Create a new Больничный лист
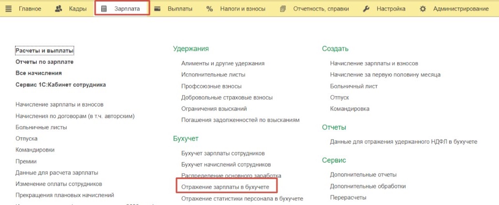The width and height of the screenshot is (499, 205). [x=354, y=86]
